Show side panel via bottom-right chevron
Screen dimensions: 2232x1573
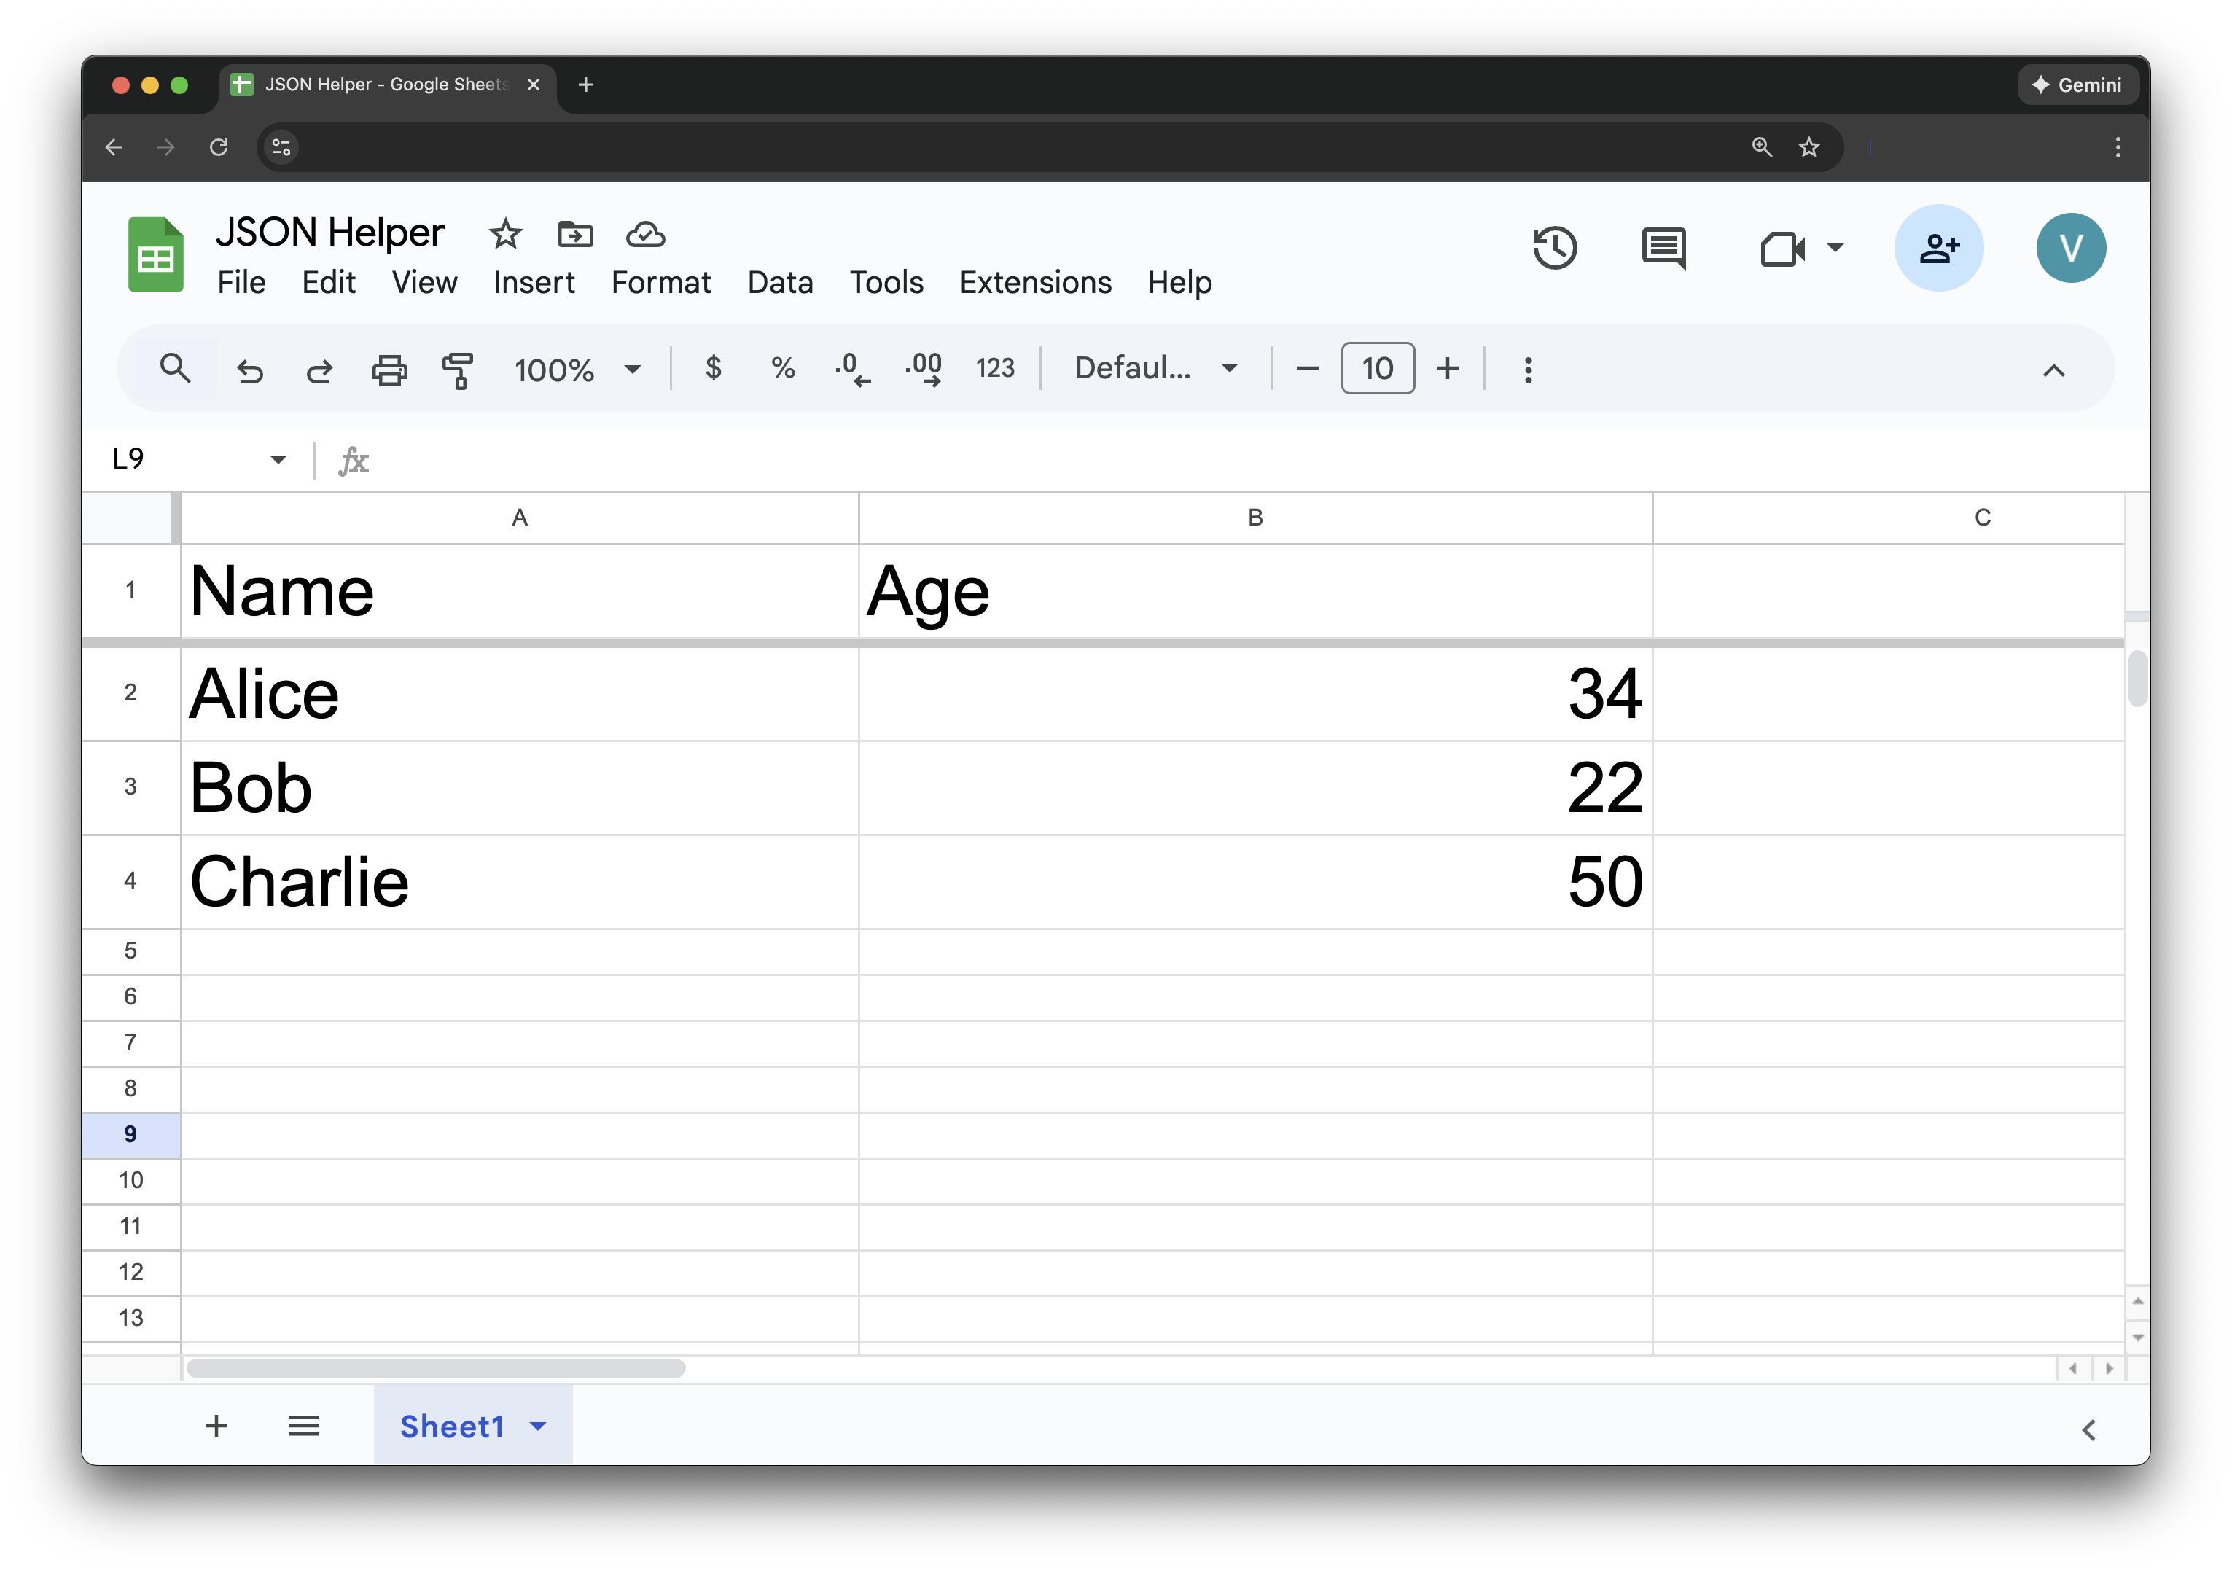coord(2088,1429)
